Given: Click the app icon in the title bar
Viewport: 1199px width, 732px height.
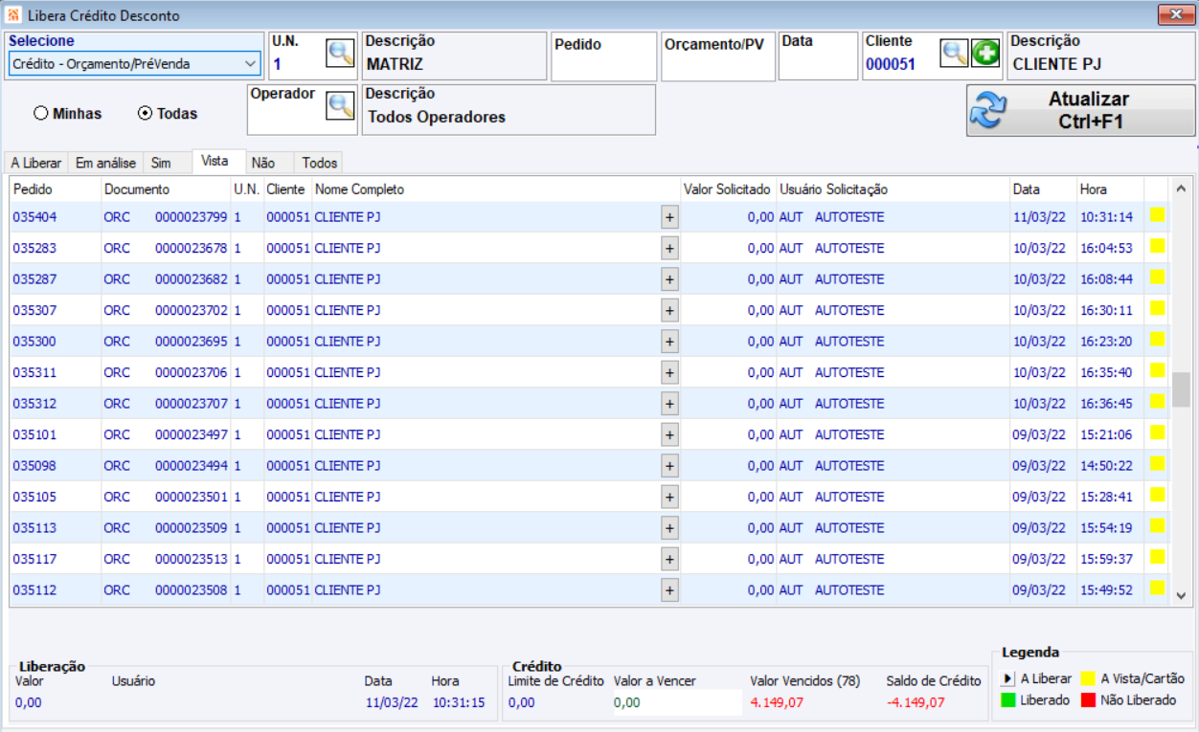Looking at the screenshot, I should (x=13, y=15).
